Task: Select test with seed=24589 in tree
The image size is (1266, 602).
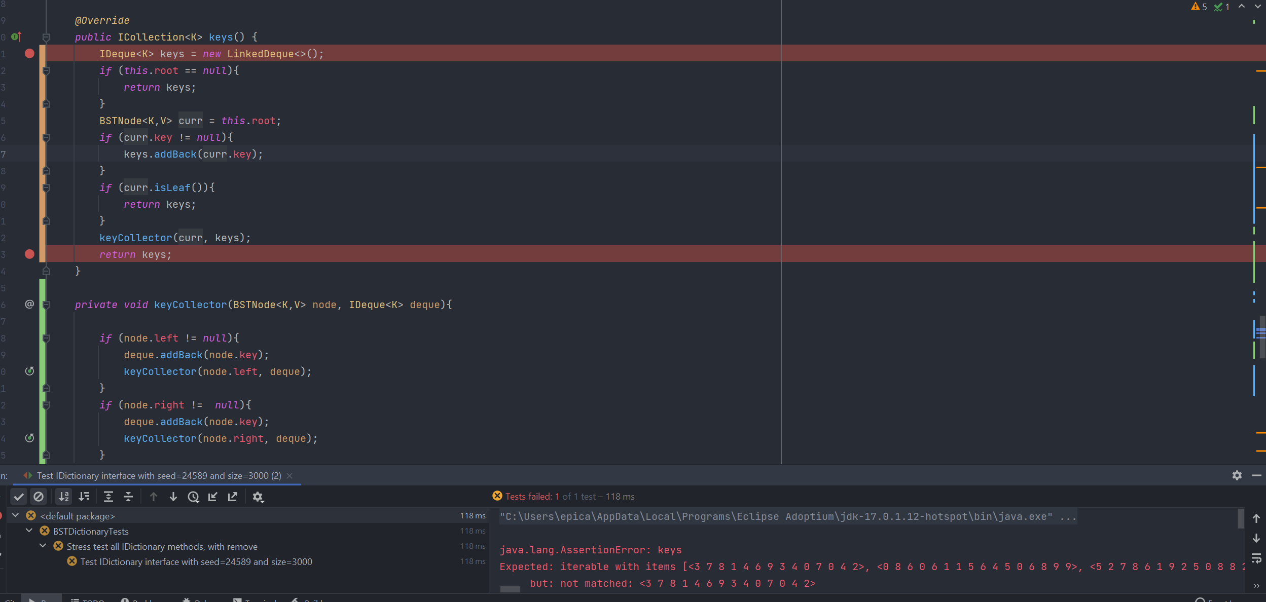Action: [x=196, y=561]
